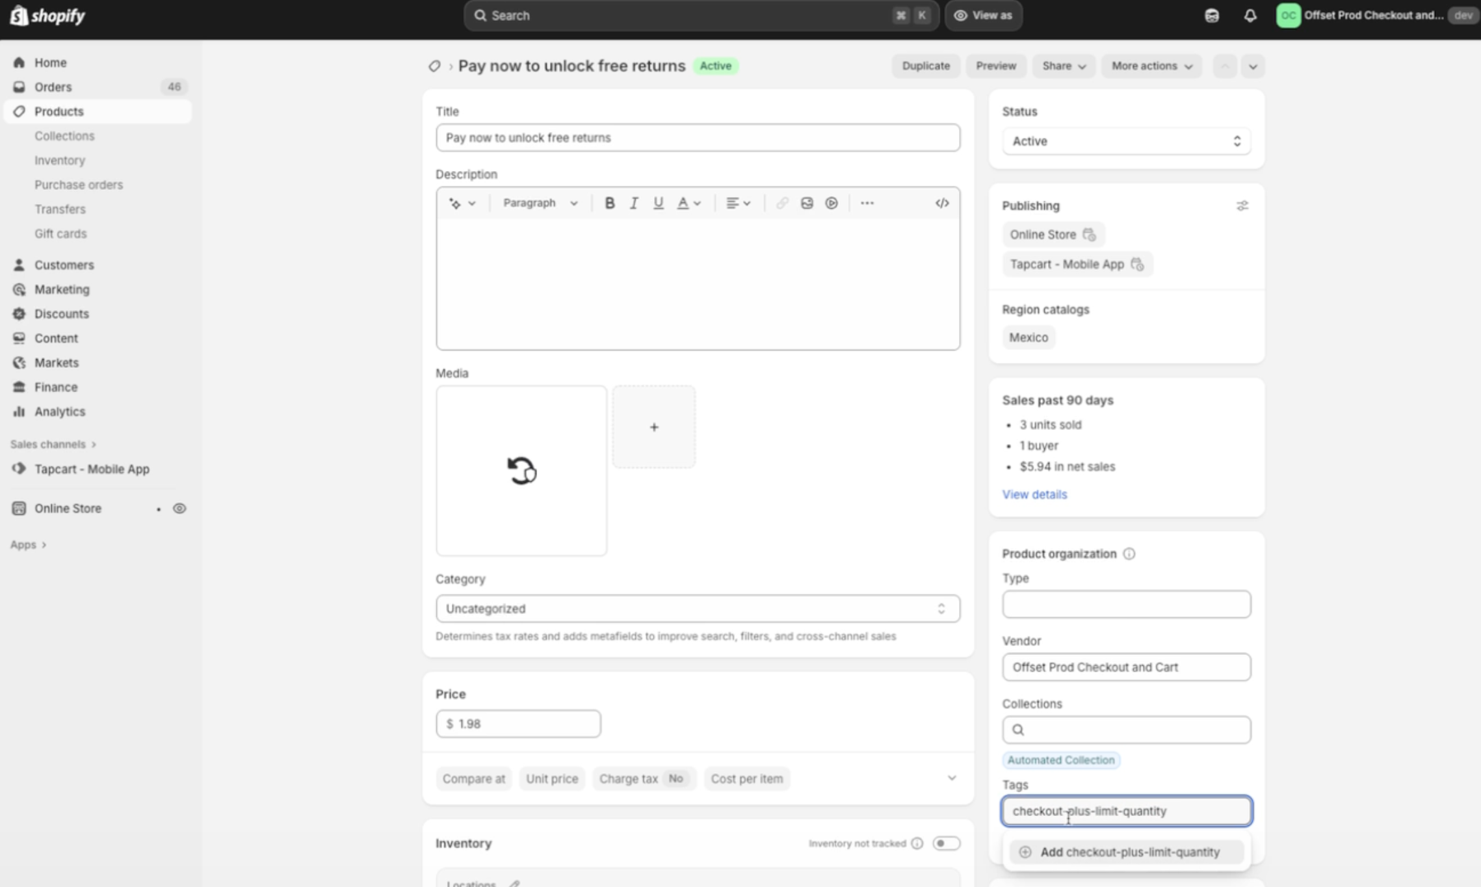Click the Bold formatting icon
Screen dimensions: 1481x887
[609, 203]
